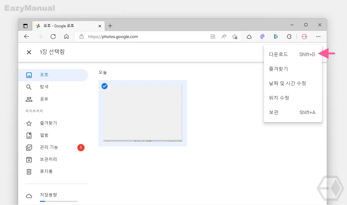
Task: Select 날짜 및 시간 수정 menu entry
Action: 293,83
